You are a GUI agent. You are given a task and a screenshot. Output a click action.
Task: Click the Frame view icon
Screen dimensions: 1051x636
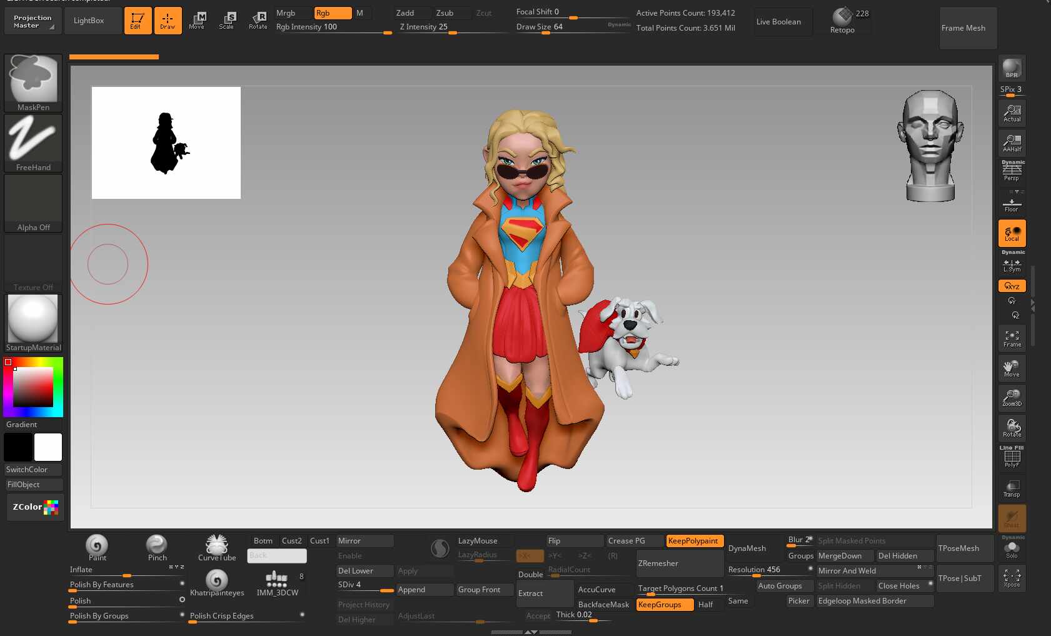(x=1012, y=338)
